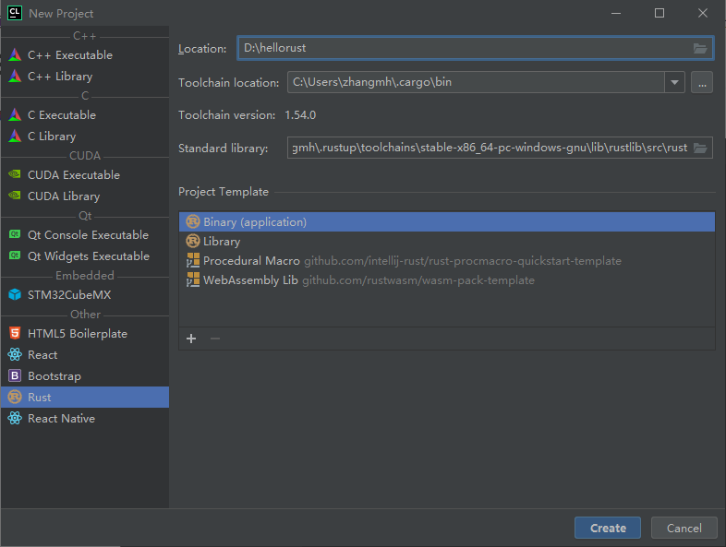726x547 pixels.
Task: Select STM32CubeMX project type
Action: (x=85, y=294)
